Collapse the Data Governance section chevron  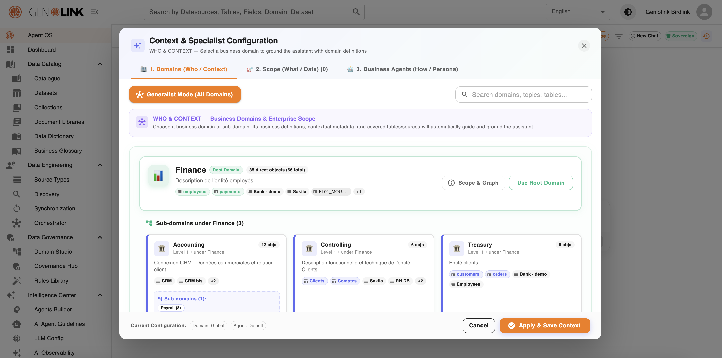(100, 237)
